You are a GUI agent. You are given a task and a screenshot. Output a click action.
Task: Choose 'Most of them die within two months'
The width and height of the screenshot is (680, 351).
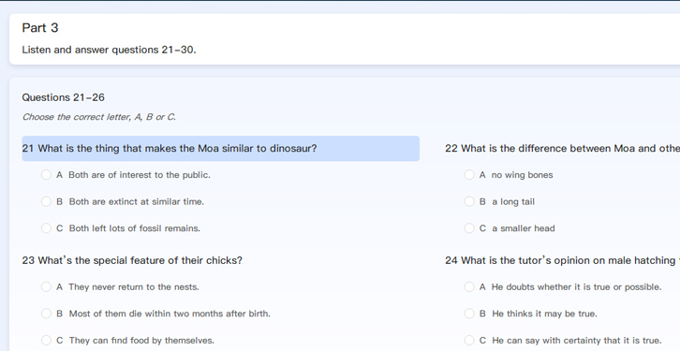pyautogui.click(x=46, y=314)
